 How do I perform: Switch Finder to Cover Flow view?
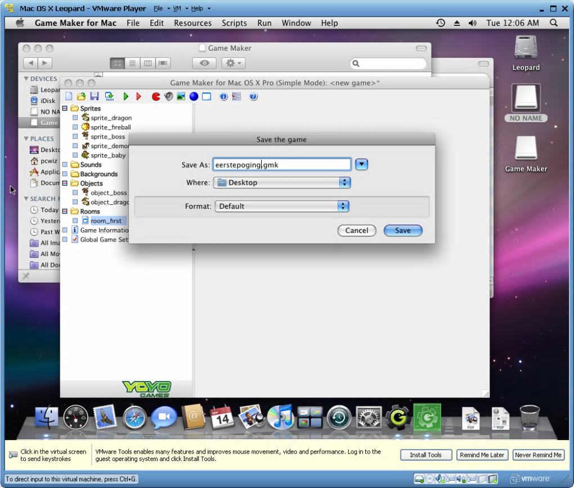163,63
